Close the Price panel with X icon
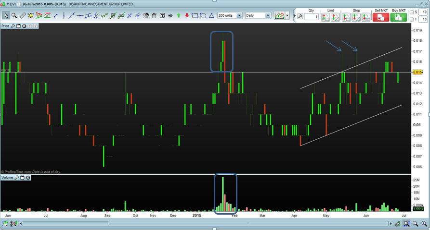The height and width of the screenshot is (230, 430). tap(24, 26)
